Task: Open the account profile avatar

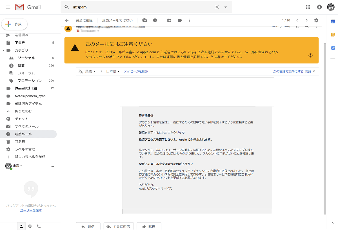Action: [331, 7]
